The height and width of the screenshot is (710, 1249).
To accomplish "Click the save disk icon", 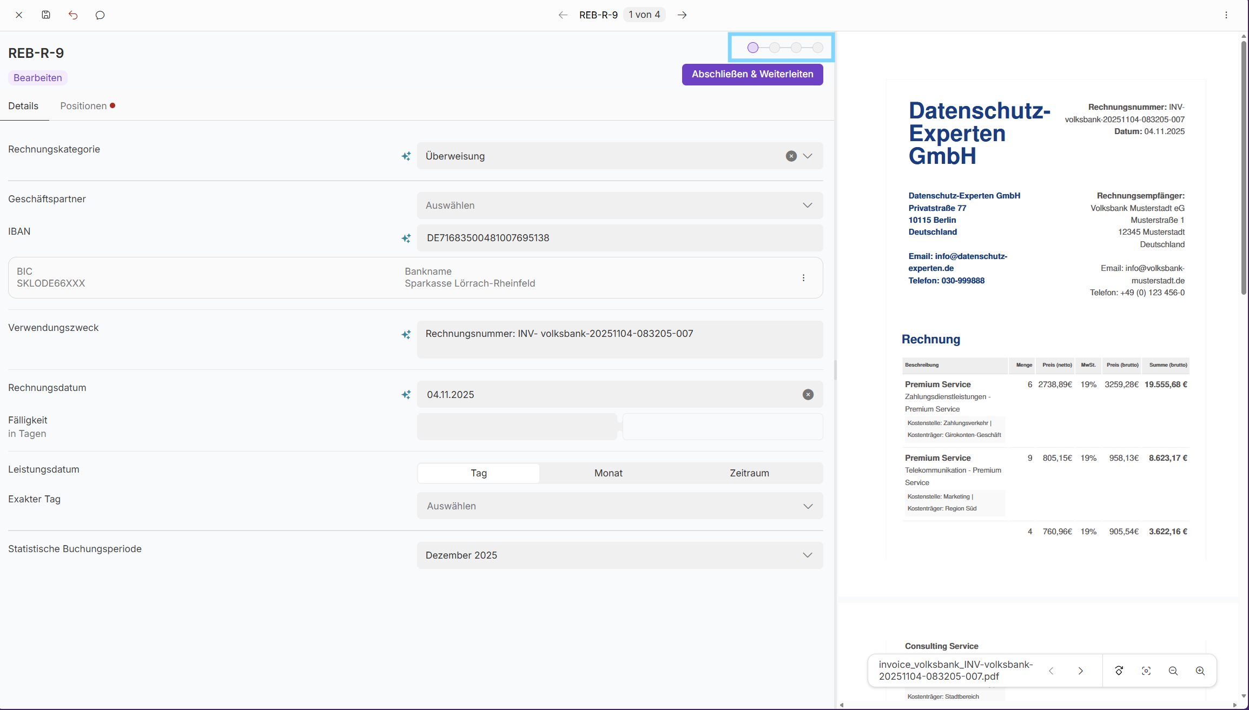I will [x=46, y=15].
